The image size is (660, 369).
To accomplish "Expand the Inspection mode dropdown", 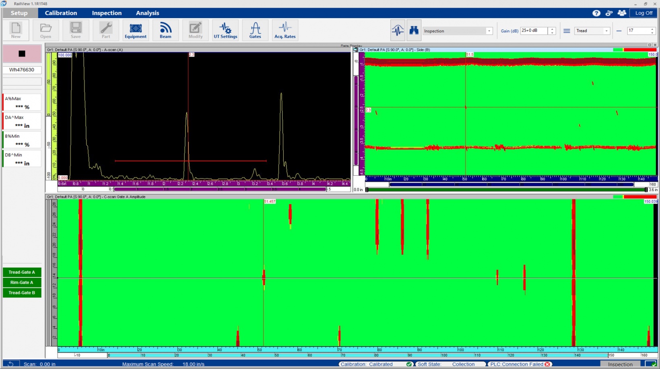I will pyautogui.click(x=489, y=31).
